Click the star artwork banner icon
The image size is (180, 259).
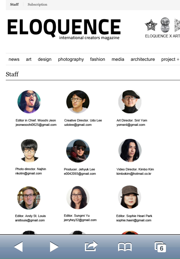[151, 25]
